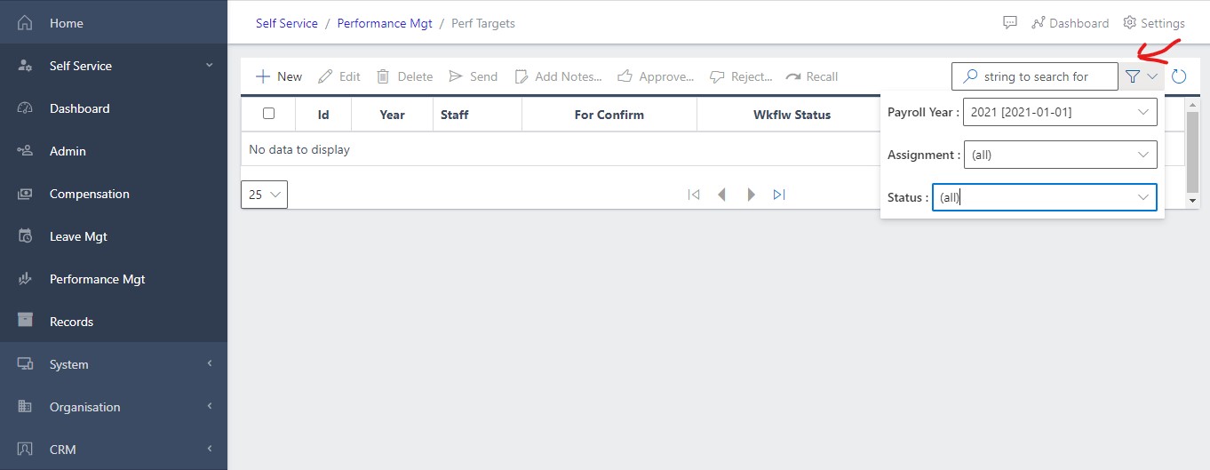Click the No data to display text

tap(299, 149)
